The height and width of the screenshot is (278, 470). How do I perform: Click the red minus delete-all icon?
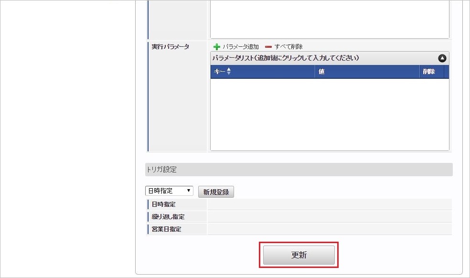tap(268, 47)
